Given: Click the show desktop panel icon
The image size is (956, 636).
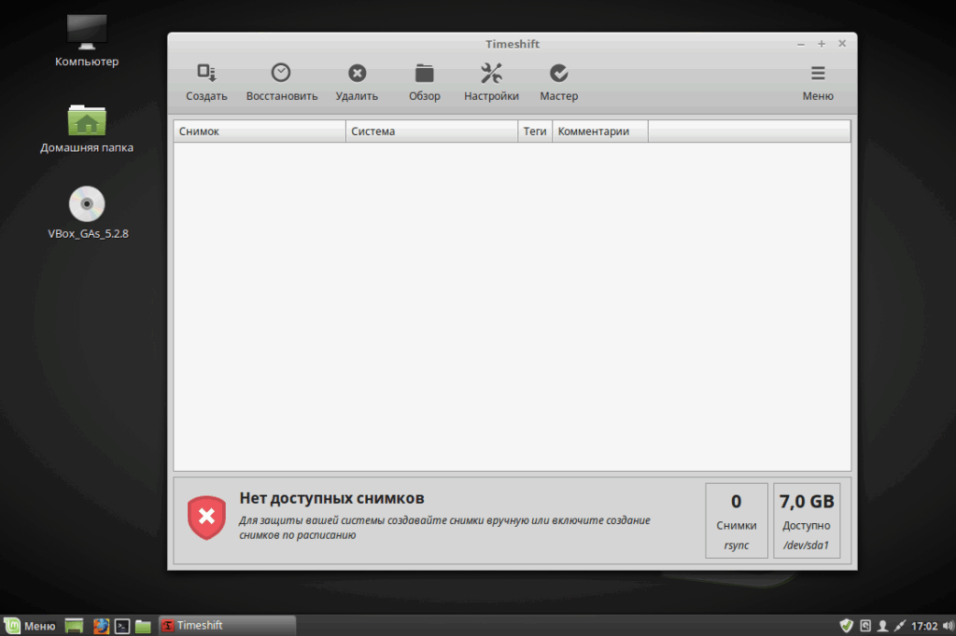Looking at the screenshot, I should pos(75,626).
